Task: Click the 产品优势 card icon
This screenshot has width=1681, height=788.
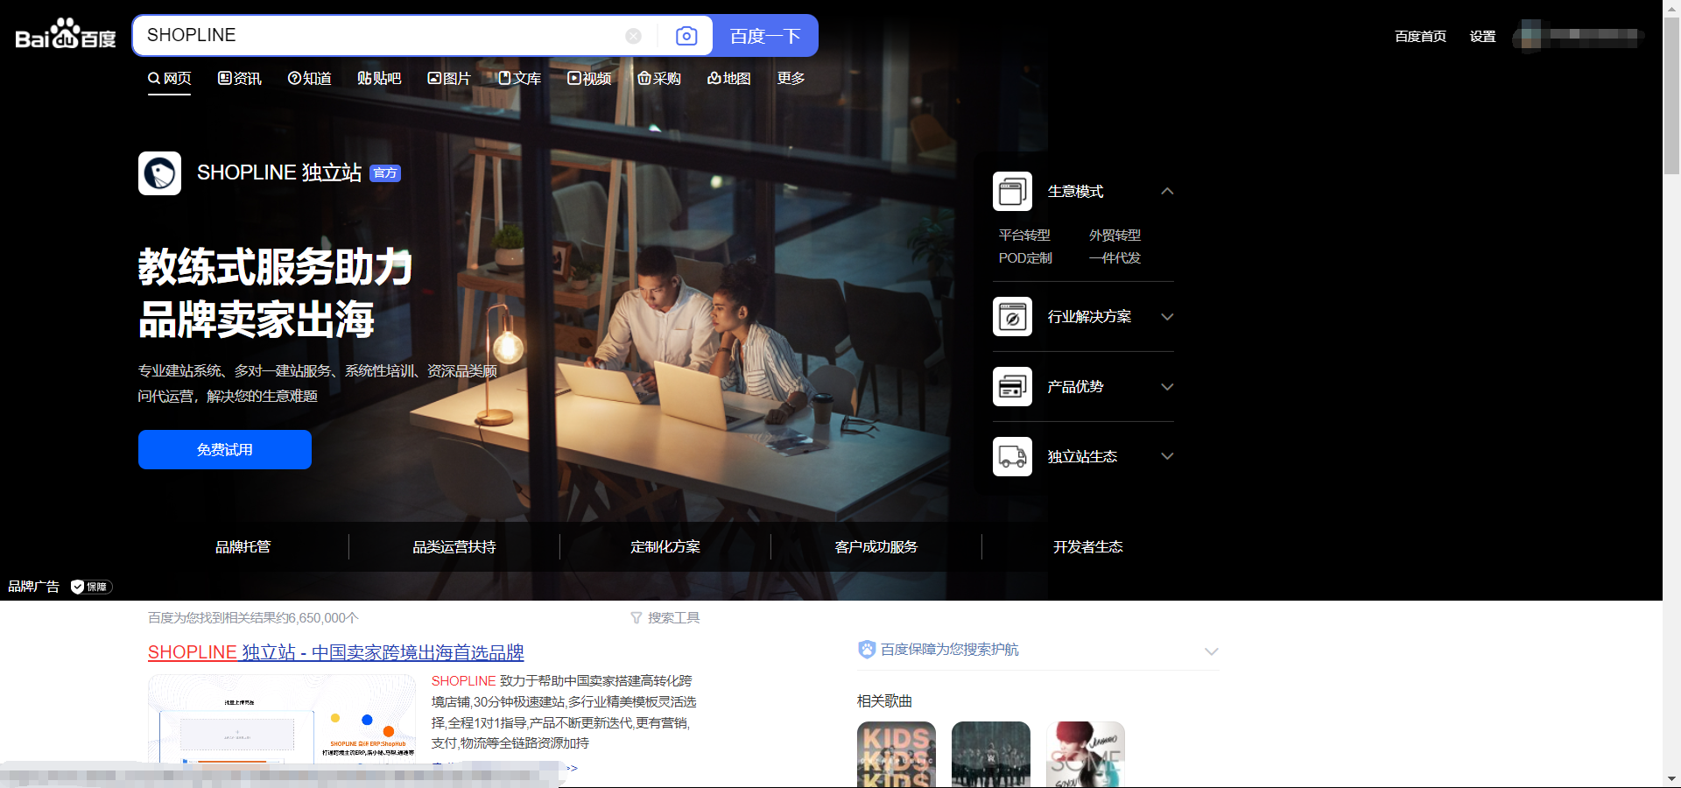Action: (1012, 386)
